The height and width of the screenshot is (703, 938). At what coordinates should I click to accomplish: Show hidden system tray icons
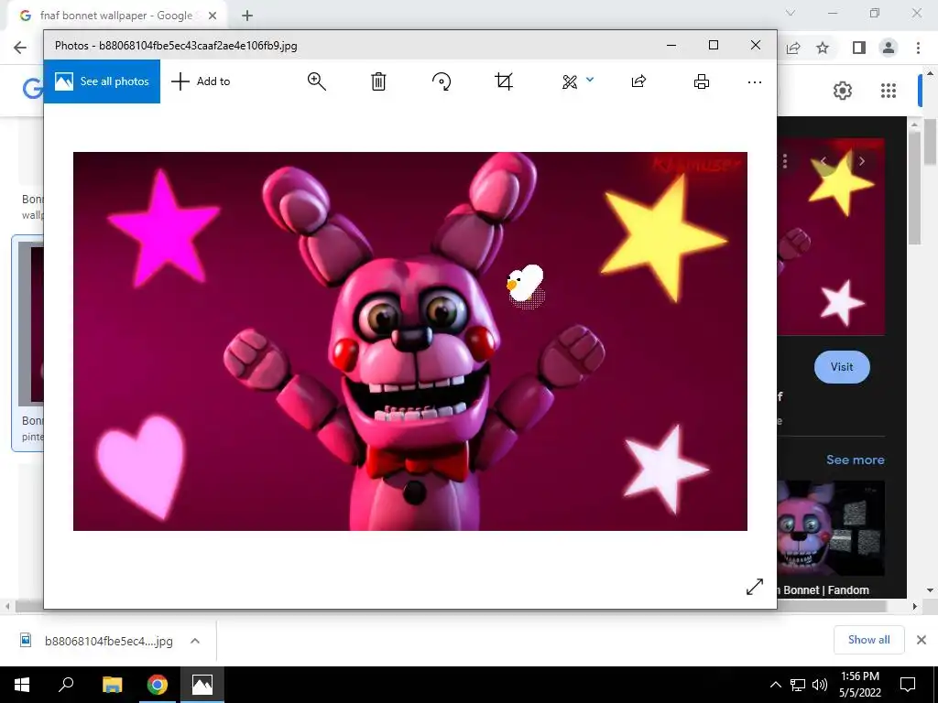[x=775, y=685]
